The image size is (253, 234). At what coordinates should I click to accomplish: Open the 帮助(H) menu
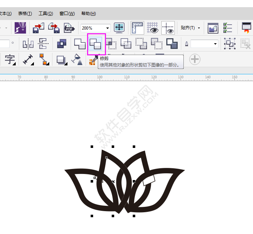pos(88,14)
